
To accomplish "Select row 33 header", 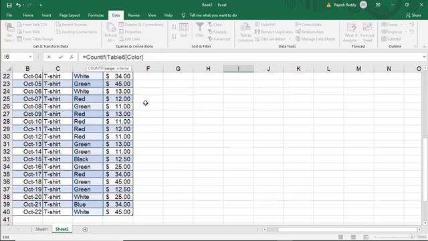I will (x=6, y=159).
